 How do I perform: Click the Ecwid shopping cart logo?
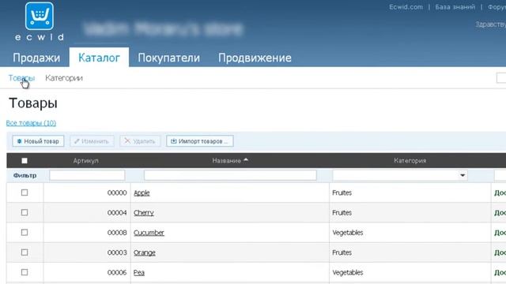tap(40, 16)
